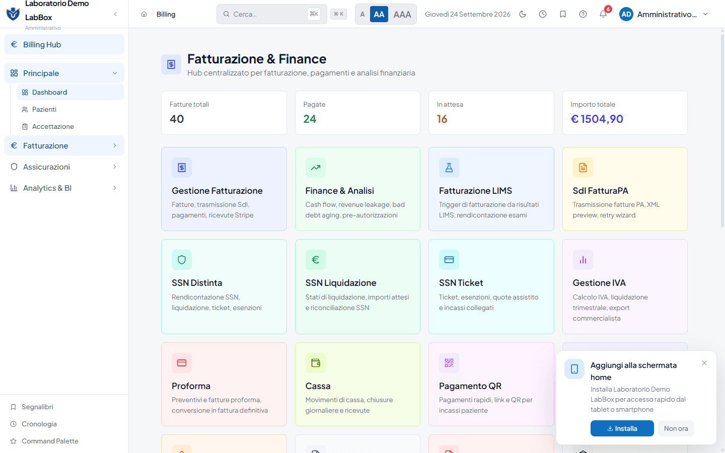The image size is (725, 453).
Task: Click the Cerca search field
Action: [x=272, y=14]
